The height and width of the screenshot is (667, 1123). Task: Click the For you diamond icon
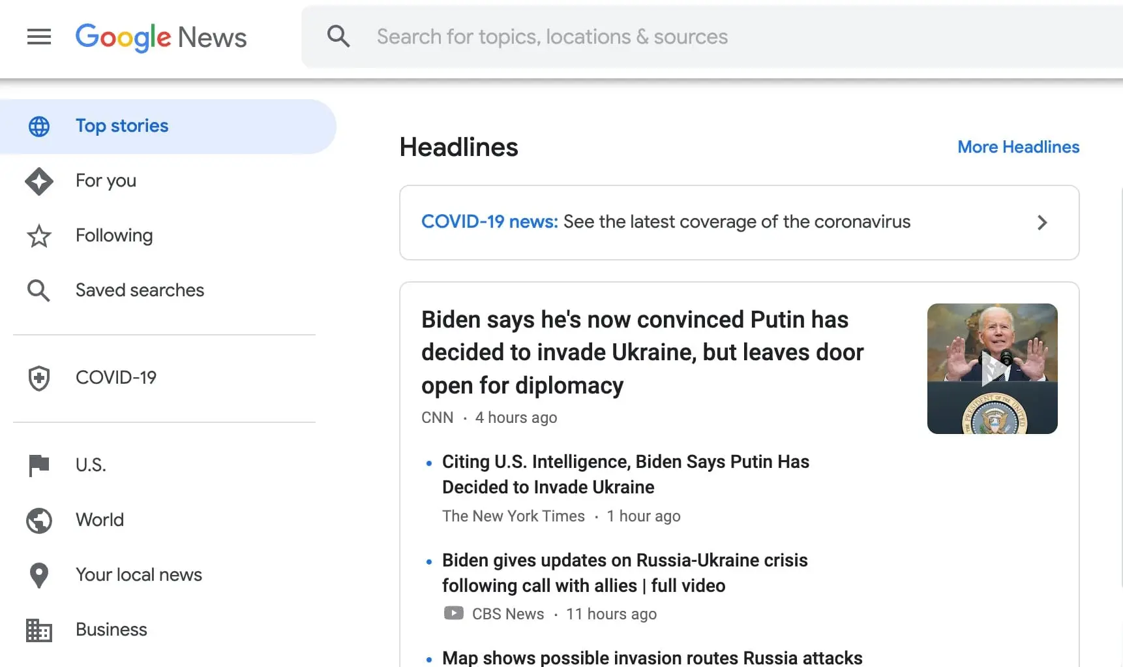39,181
